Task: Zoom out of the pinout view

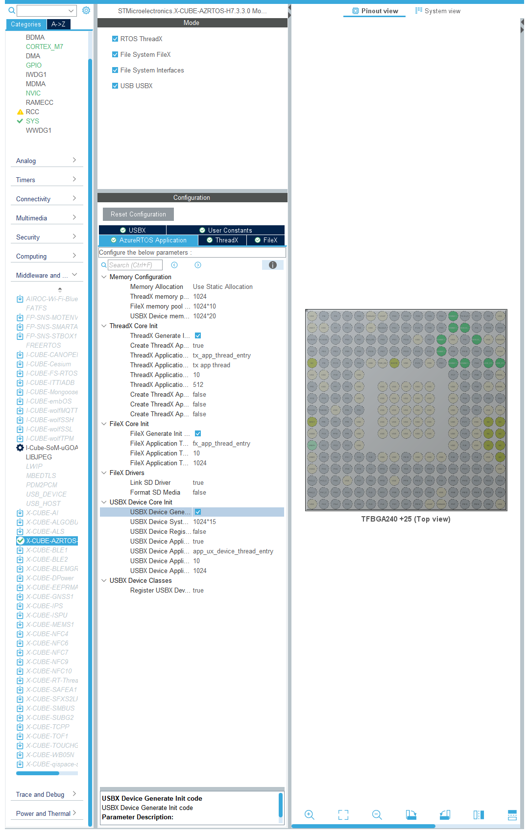Action: click(x=377, y=814)
